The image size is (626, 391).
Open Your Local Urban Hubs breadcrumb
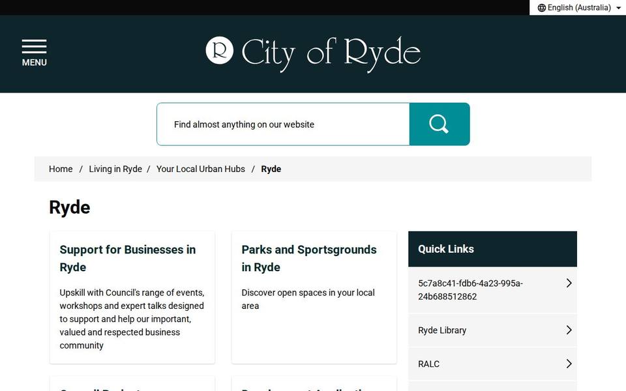[x=200, y=169]
